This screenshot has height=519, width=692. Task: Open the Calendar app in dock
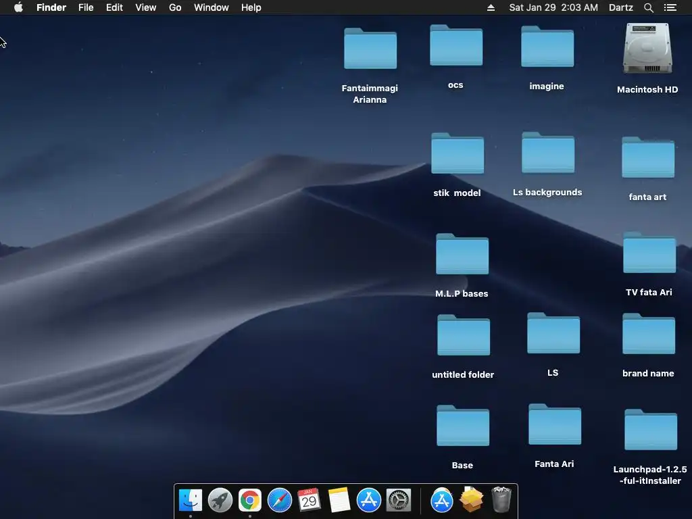point(310,501)
